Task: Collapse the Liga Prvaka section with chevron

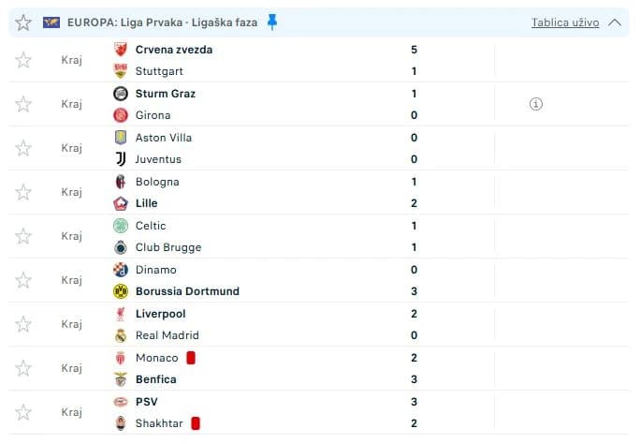Action: [x=615, y=22]
